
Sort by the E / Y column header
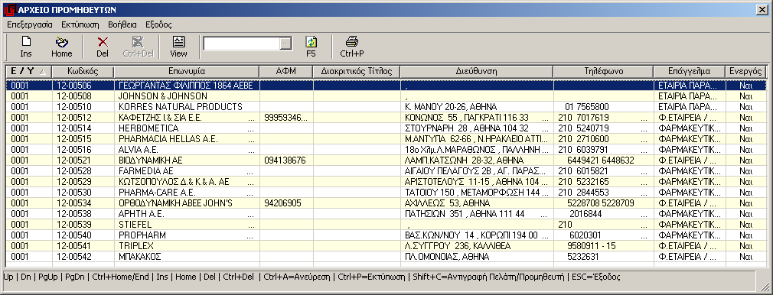(x=28, y=71)
